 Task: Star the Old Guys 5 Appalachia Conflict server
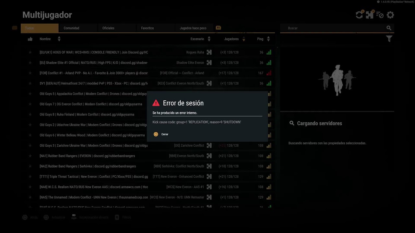click(x=30, y=94)
